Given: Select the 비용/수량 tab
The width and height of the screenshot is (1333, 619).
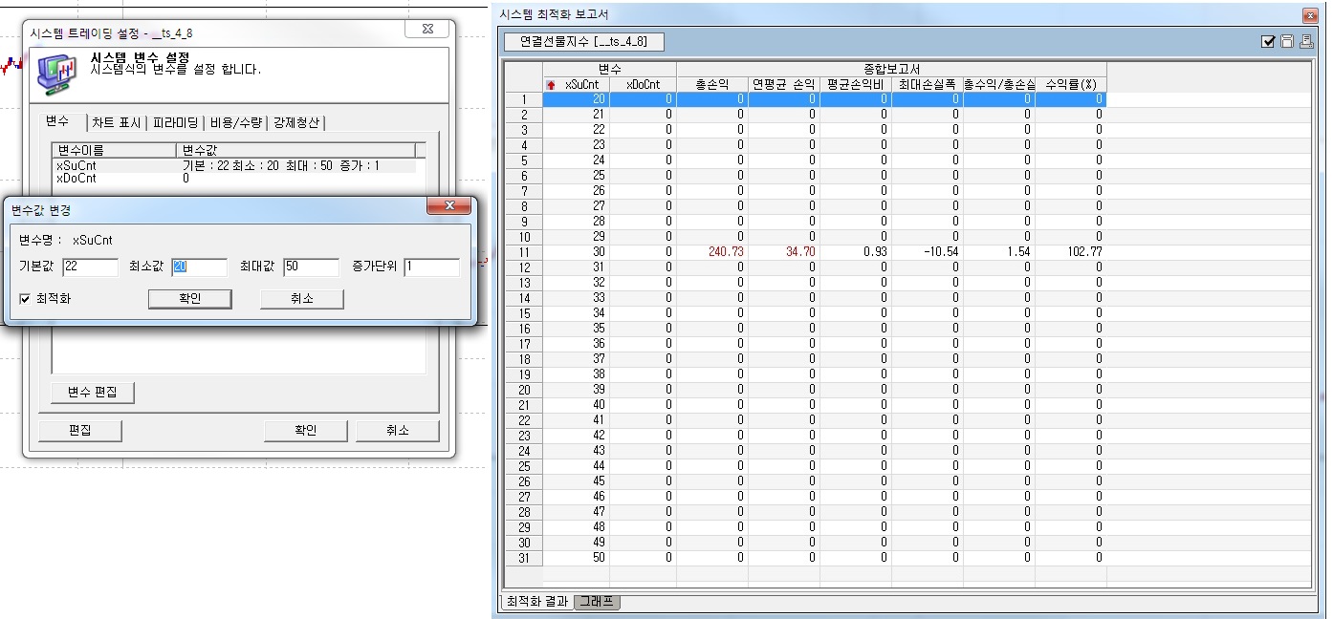Looking at the screenshot, I should click(x=235, y=122).
